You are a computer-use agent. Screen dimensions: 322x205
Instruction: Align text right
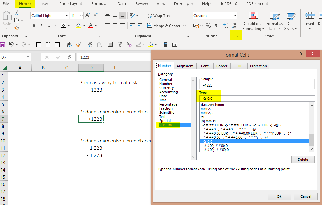click(123, 25)
